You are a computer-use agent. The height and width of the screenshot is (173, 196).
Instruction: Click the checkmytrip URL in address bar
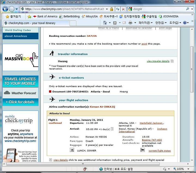tap(65, 9)
